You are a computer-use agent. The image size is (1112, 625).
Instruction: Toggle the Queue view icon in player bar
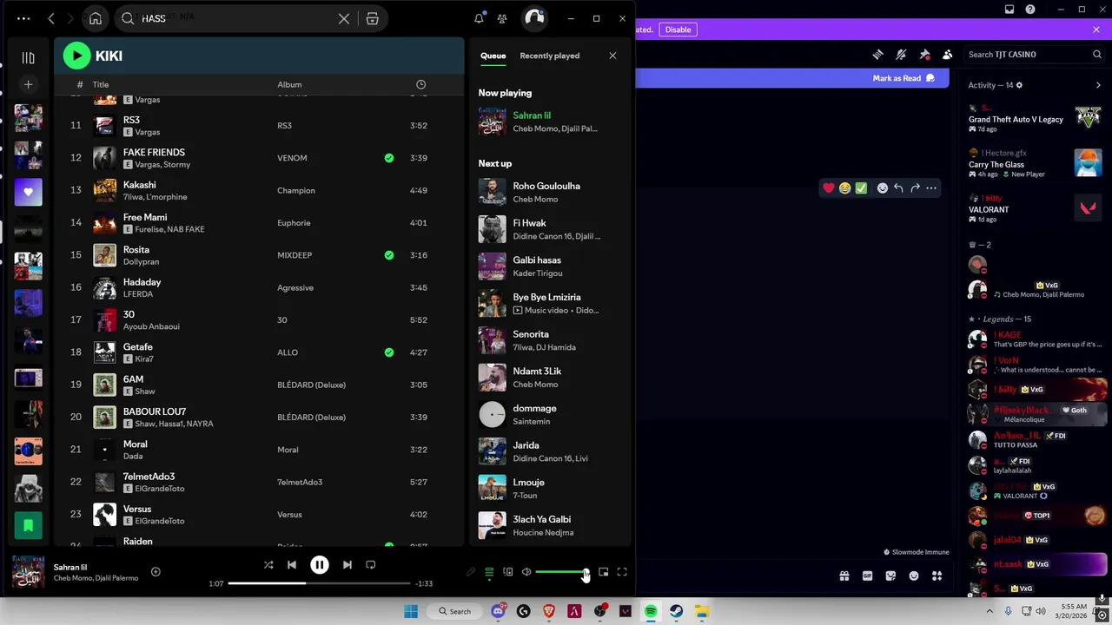[489, 572]
